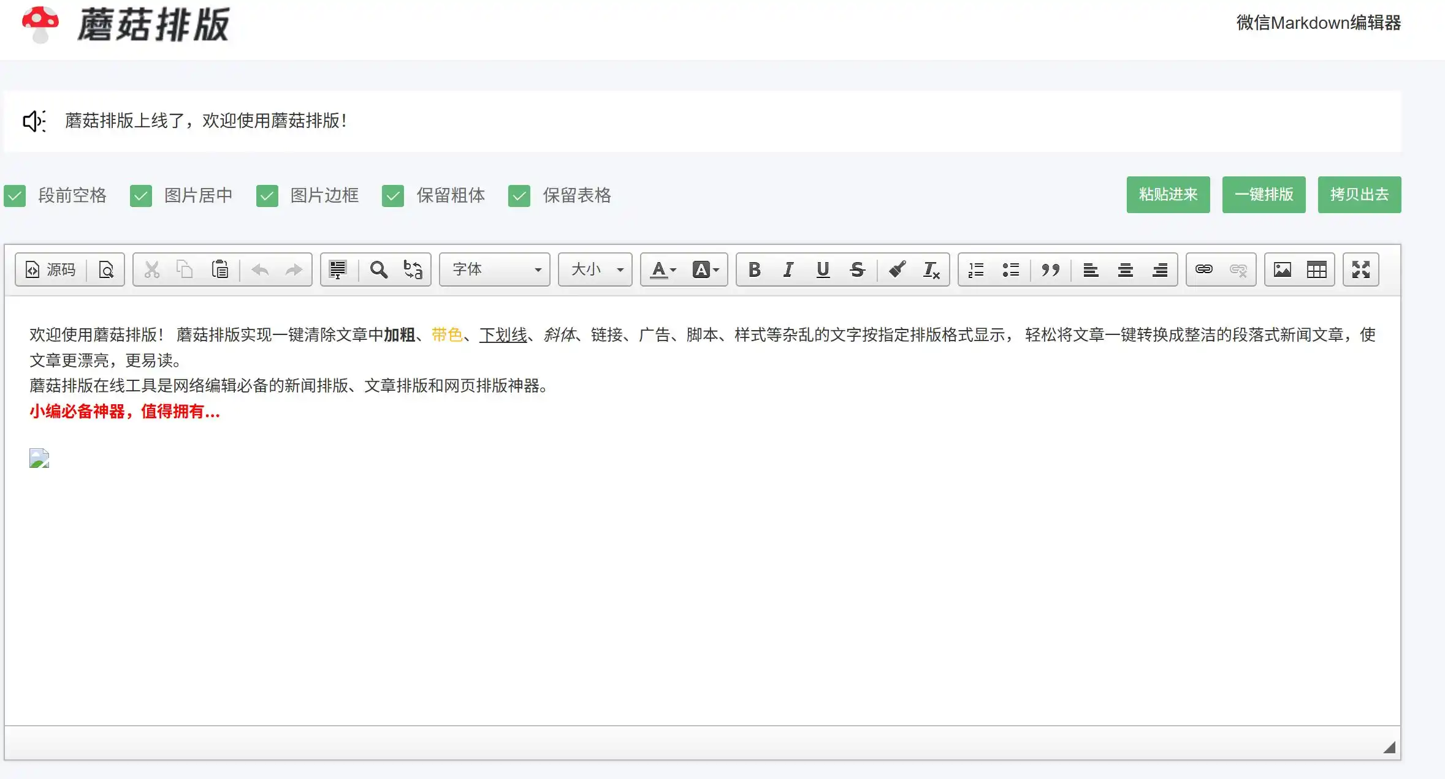Click the 拷贝出去 button
Screen dimensions: 1445x779
(1360, 195)
